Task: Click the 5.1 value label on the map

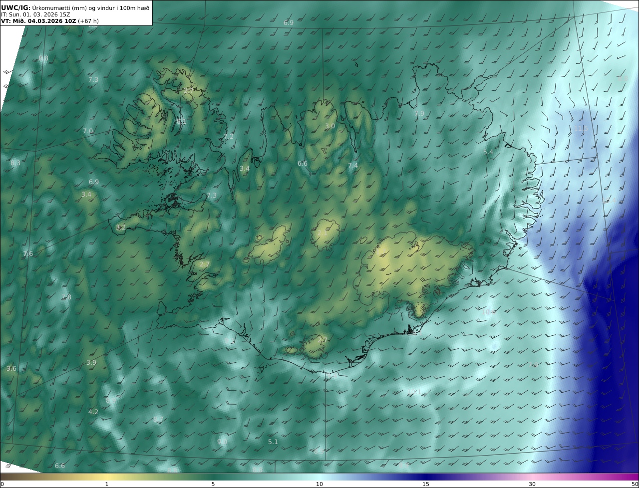Action: tap(273, 442)
